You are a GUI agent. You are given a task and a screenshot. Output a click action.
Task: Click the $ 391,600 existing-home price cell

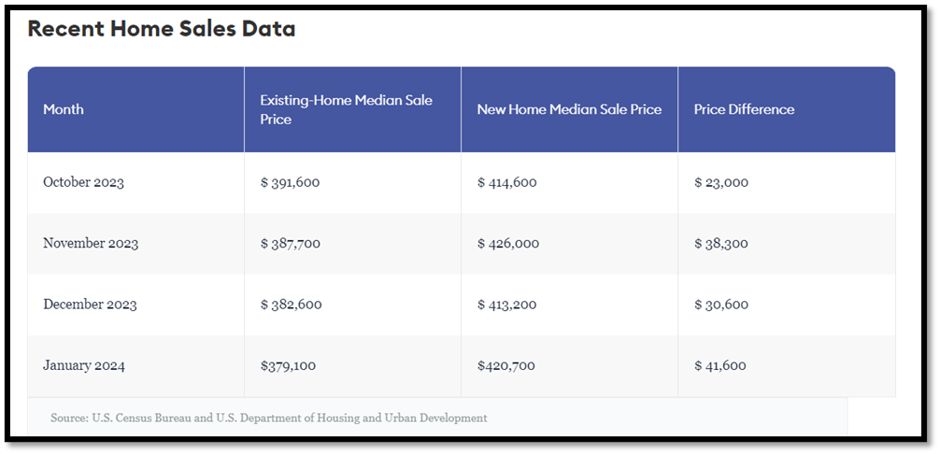tap(290, 182)
